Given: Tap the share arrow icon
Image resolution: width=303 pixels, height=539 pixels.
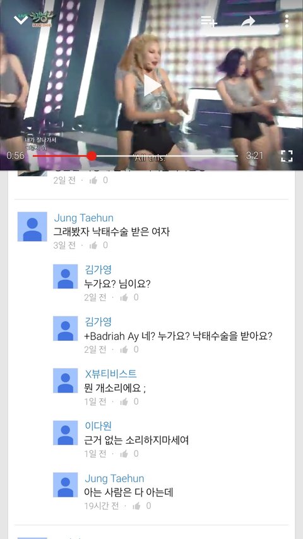Looking at the screenshot, I should click(248, 21).
